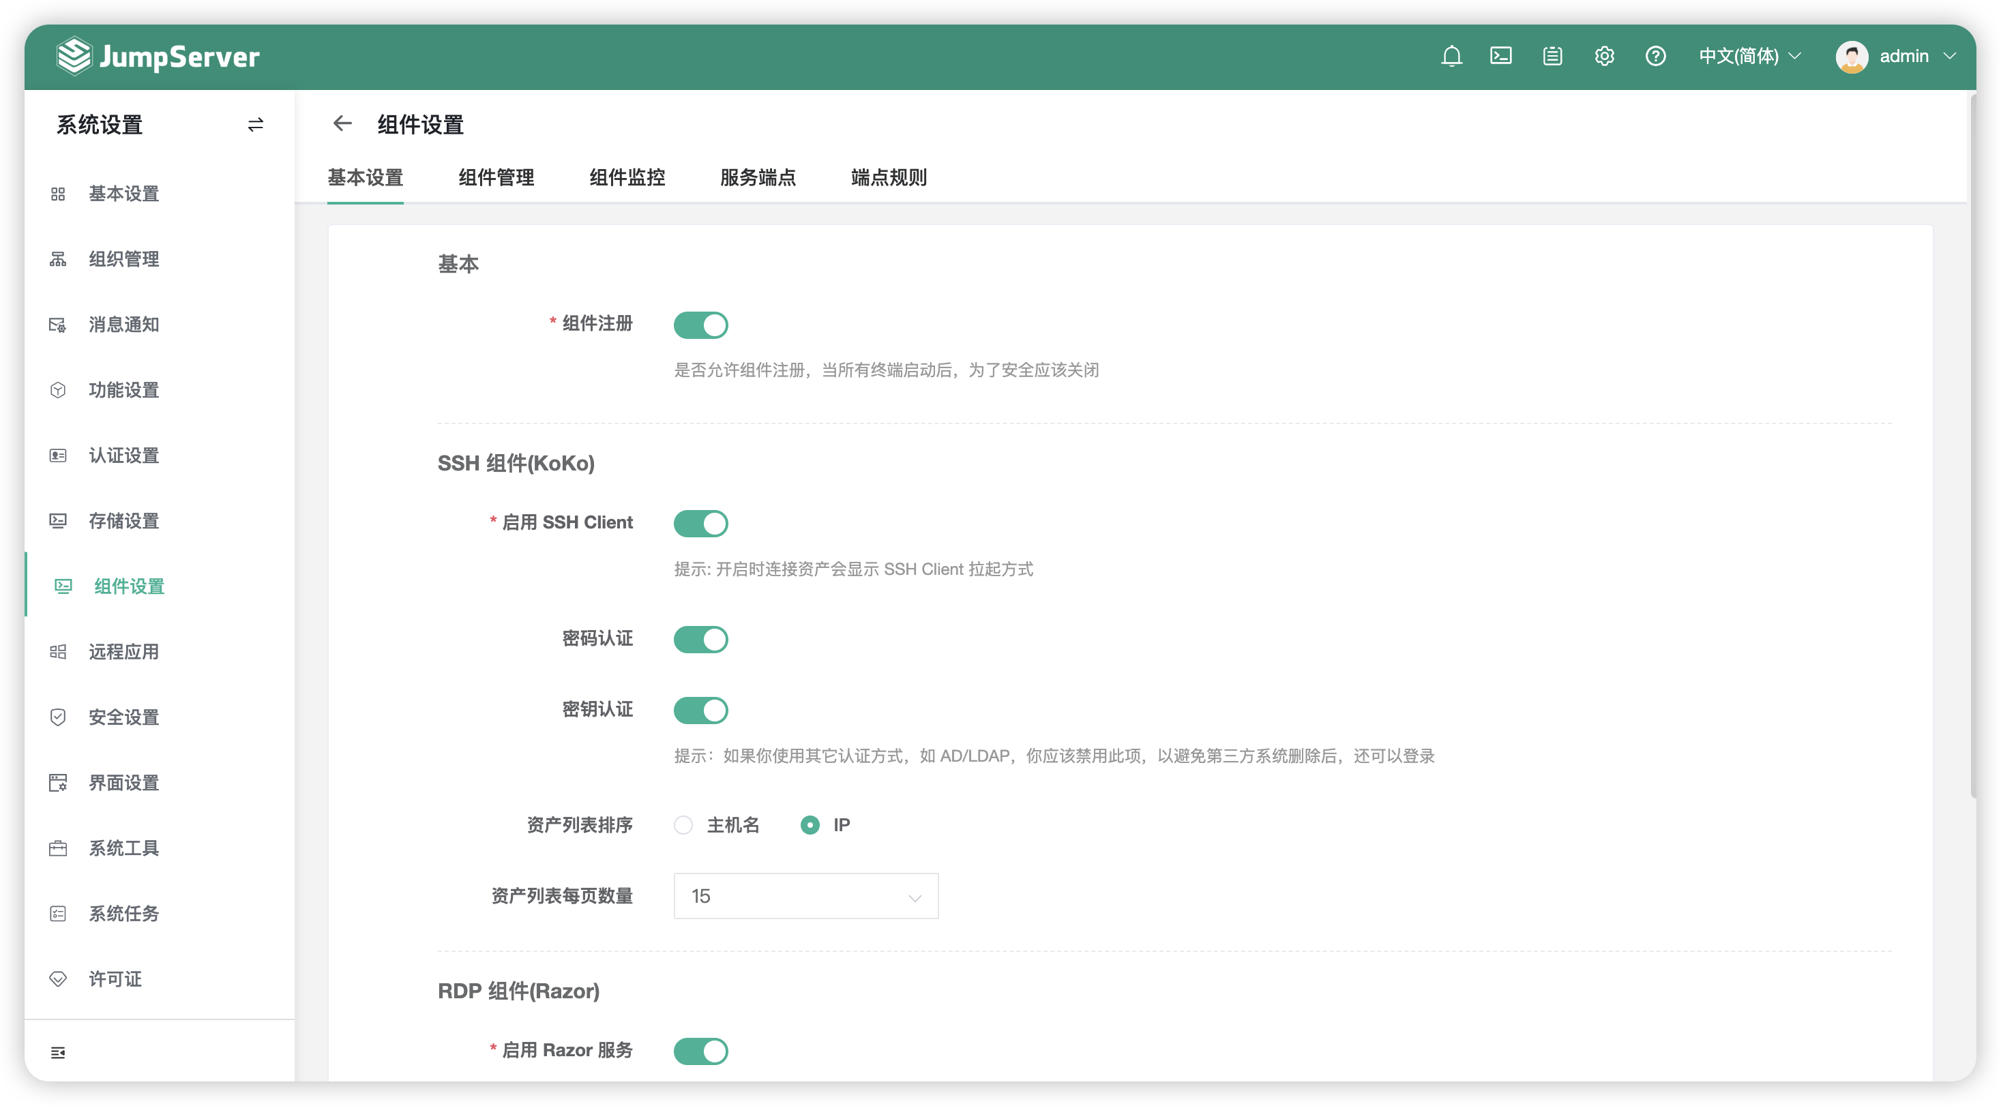Toggle the 启用 SSH Client switch

tap(700, 524)
